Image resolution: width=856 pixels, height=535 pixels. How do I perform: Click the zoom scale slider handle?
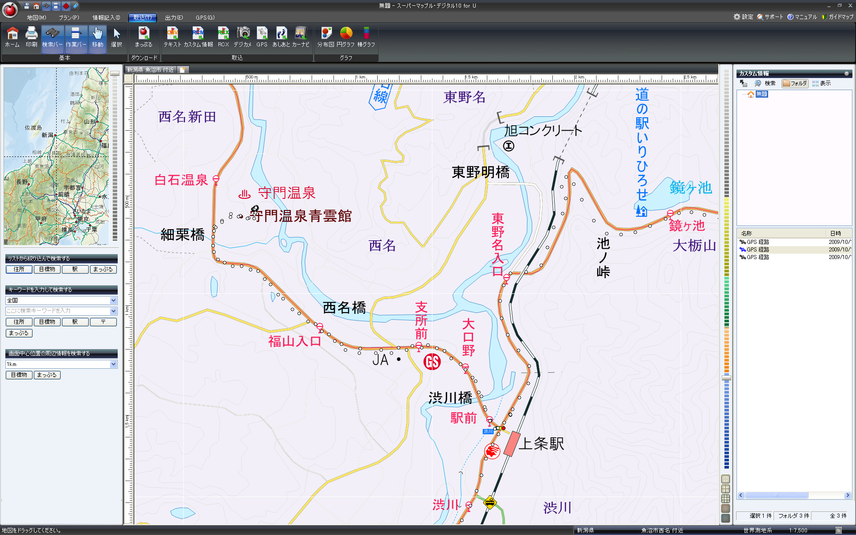coord(726,378)
